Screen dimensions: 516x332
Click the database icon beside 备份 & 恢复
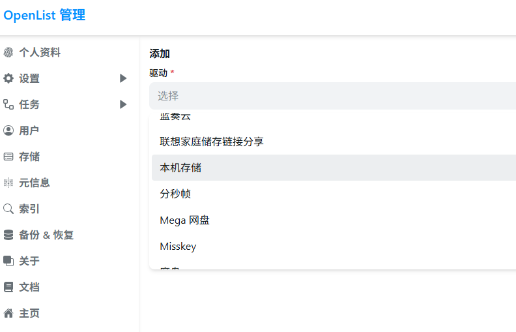8,235
